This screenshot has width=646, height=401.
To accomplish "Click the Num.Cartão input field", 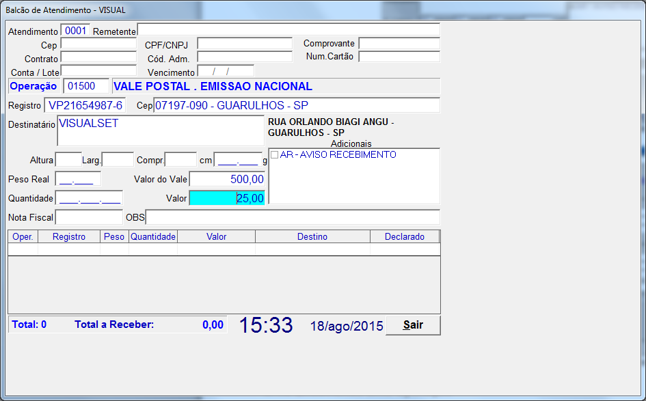I will 399,57.
